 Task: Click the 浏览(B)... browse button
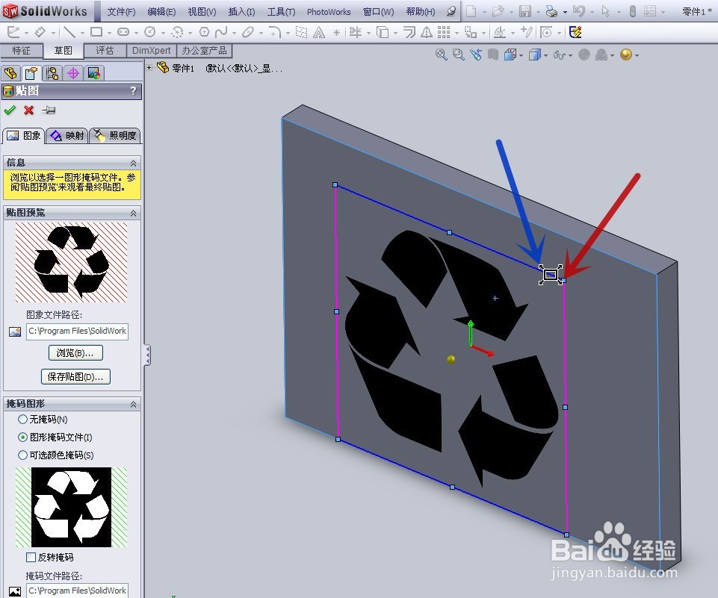(x=75, y=353)
